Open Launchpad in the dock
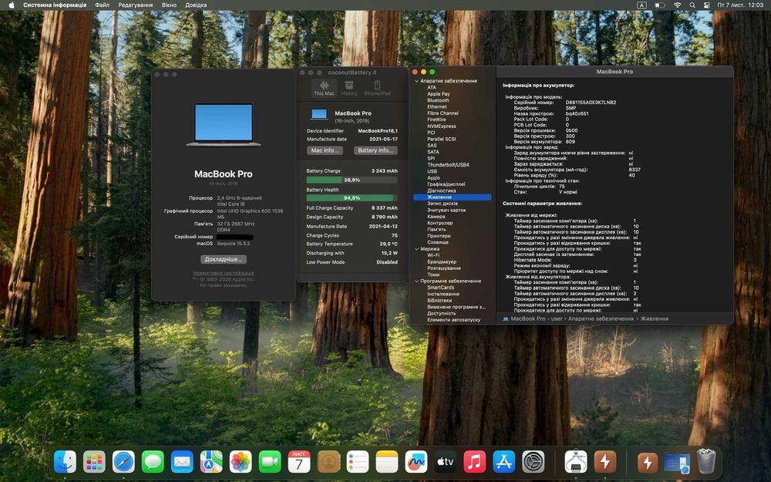The width and height of the screenshot is (771, 482). pos(94,462)
